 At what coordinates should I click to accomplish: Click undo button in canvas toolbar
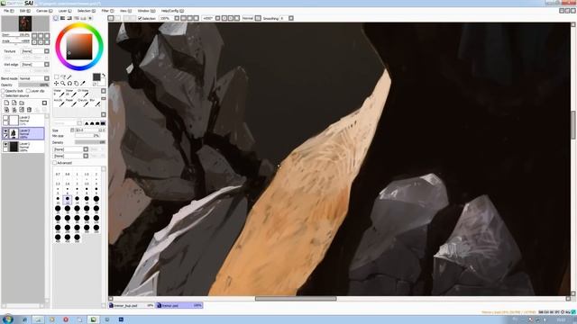[111, 18]
